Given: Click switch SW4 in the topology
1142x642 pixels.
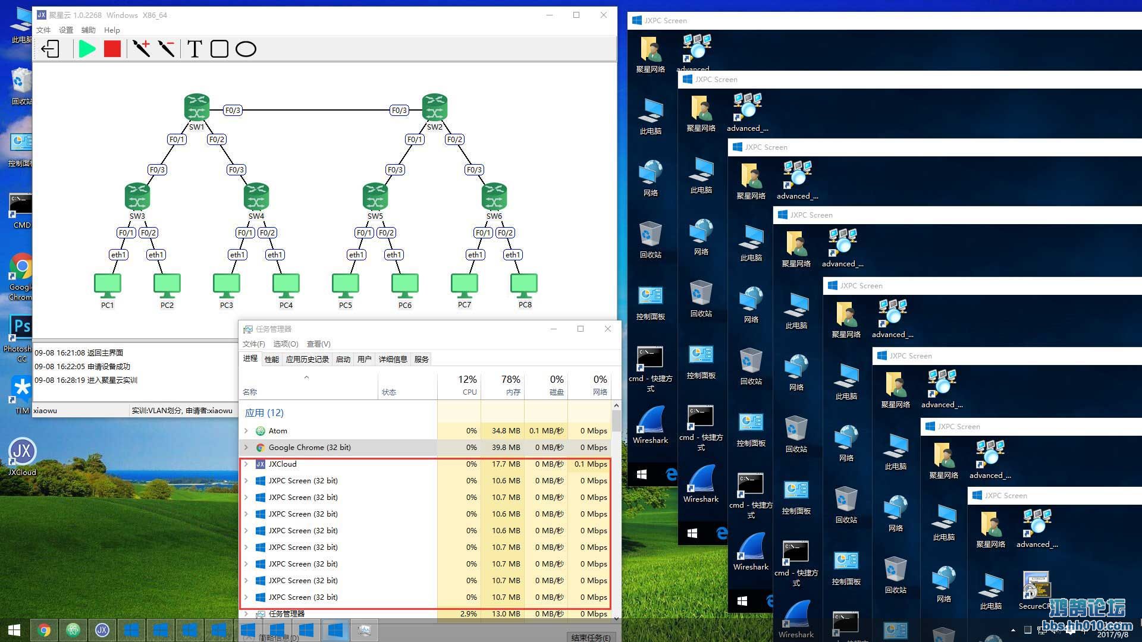Looking at the screenshot, I should click(x=256, y=197).
